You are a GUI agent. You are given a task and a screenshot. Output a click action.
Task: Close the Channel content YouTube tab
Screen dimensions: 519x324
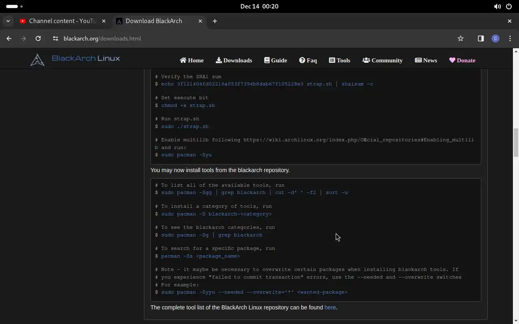tap(104, 21)
